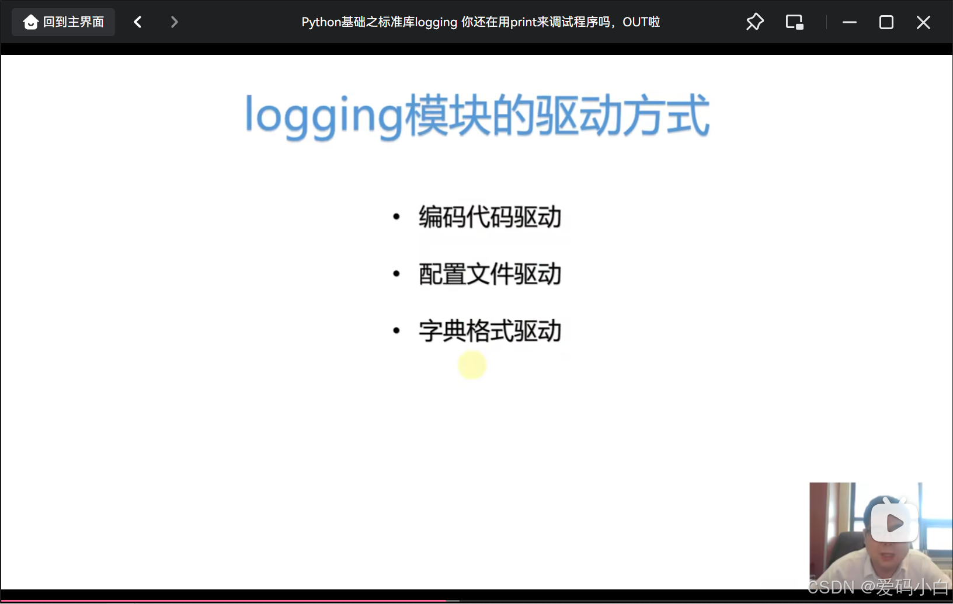Click the slide heading logging模块的驱动方式
The width and height of the screenshot is (953, 604).
coord(476,116)
